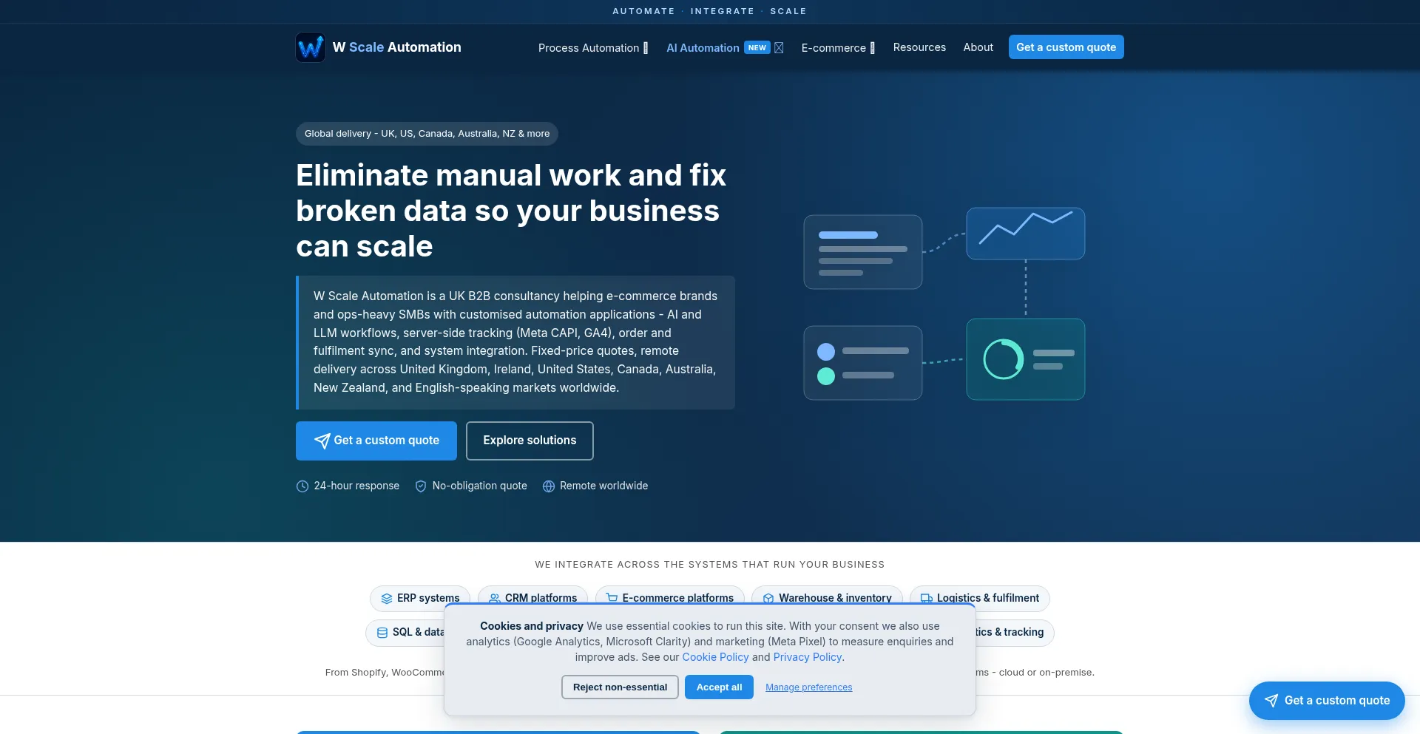Click the NEW badge beside AI Automation
The height and width of the screenshot is (734, 1420).
point(757,47)
